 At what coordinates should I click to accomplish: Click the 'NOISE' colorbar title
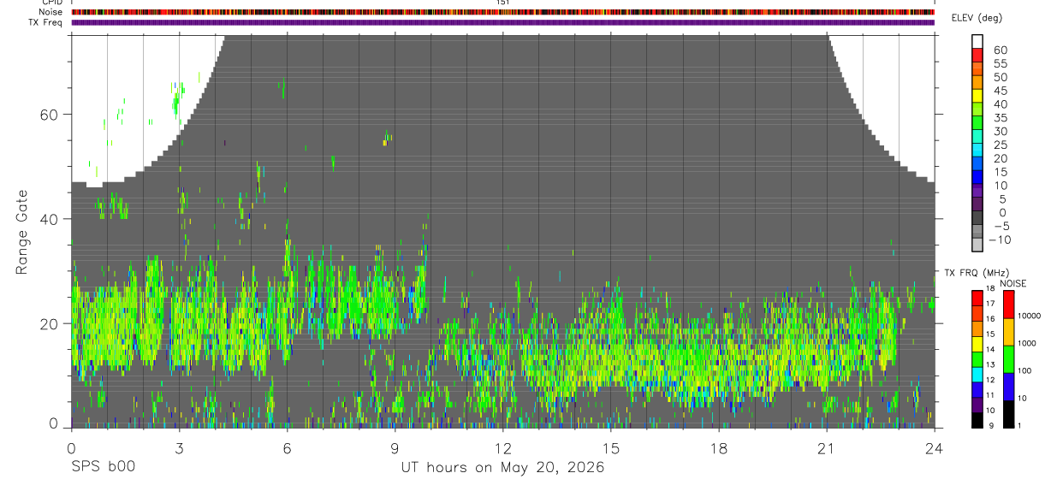coord(1013,283)
